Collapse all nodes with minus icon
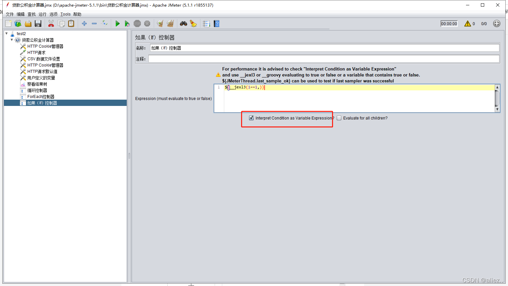The image size is (508, 286). (x=94, y=24)
